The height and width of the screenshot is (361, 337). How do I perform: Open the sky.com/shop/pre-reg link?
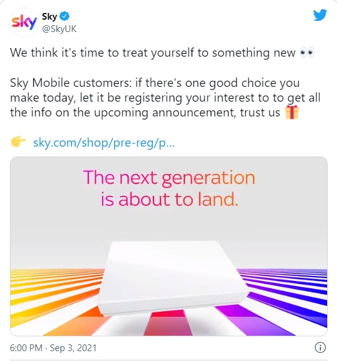(x=104, y=142)
